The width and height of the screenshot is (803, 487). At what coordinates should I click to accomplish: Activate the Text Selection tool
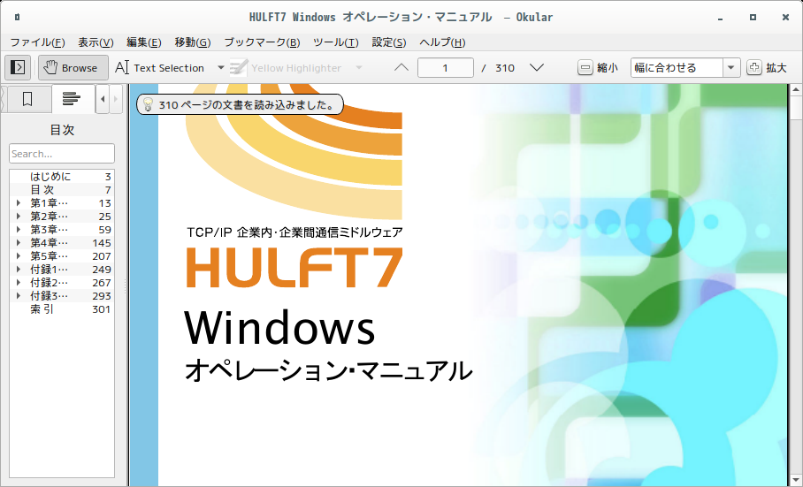(159, 67)
